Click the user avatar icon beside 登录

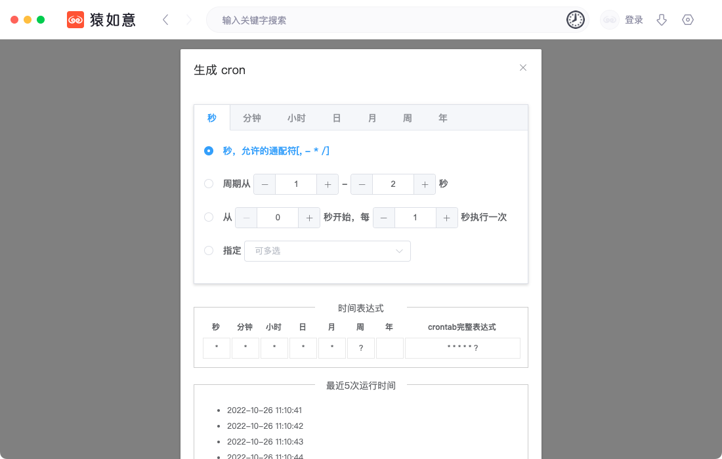click(x=610, y=20)
